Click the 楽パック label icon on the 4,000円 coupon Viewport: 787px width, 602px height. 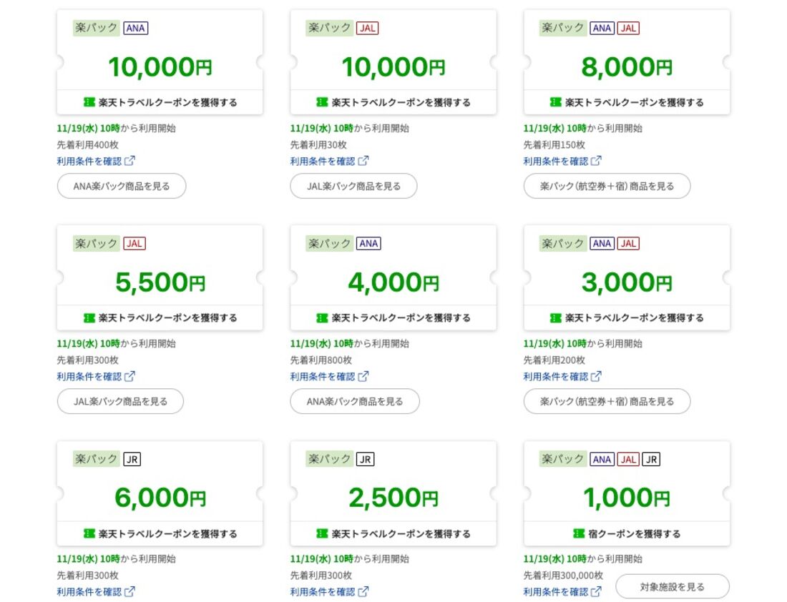coord(328,243)
